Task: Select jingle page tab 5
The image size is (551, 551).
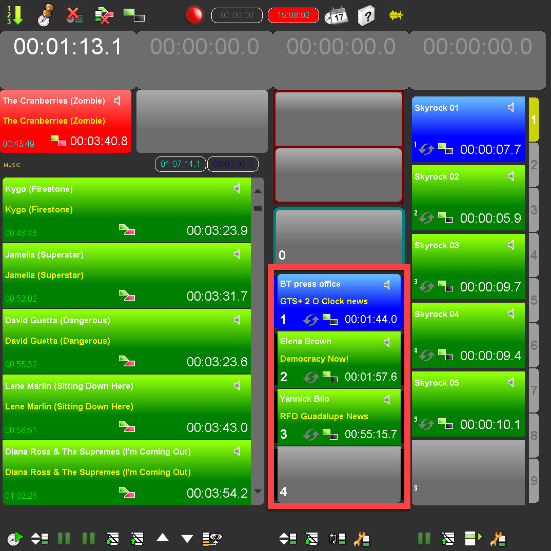Action: (534, 300)
